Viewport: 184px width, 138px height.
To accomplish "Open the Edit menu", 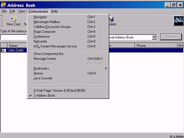I will coord(12,11).
